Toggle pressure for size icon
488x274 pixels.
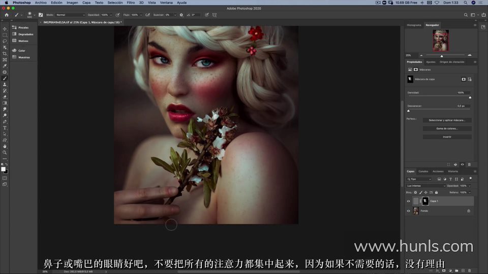tap(207, 15)
